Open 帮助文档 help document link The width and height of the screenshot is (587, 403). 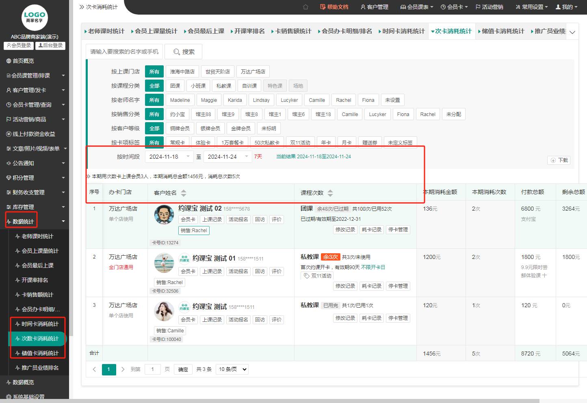point(334,7)
